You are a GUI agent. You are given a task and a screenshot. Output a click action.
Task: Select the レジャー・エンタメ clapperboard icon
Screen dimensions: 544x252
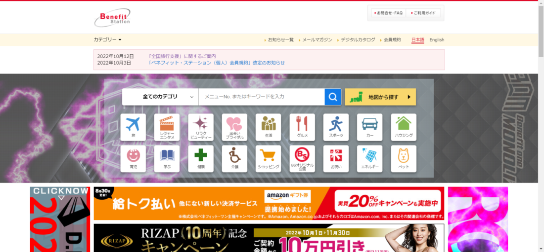[167, 127]
